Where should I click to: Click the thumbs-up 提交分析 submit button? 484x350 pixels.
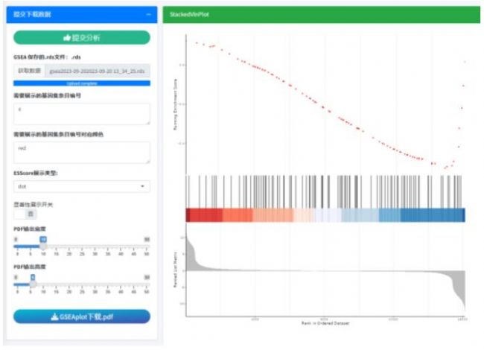[x=81, y=37]
